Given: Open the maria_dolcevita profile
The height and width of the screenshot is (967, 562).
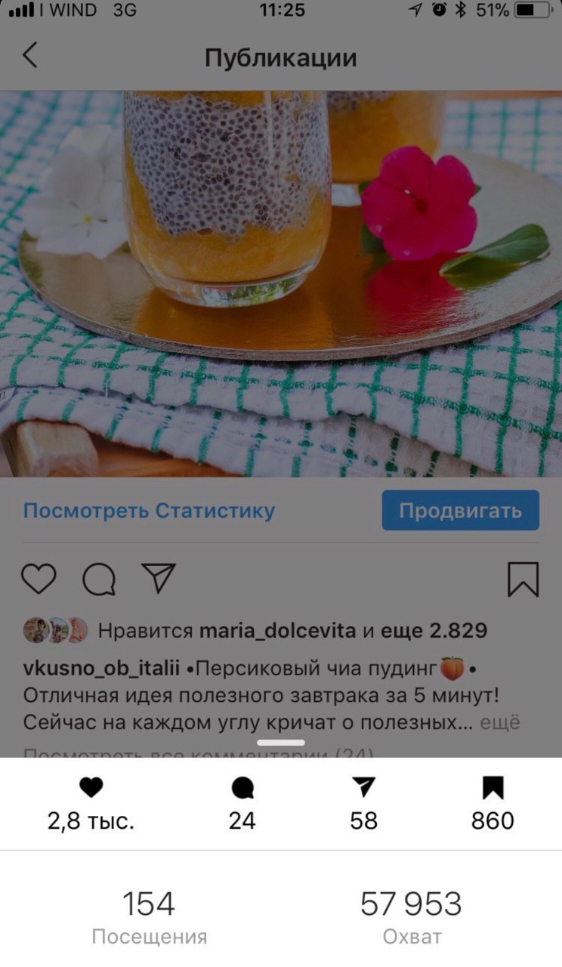Looking at the screenshot, I should click(x=277, y=630).
